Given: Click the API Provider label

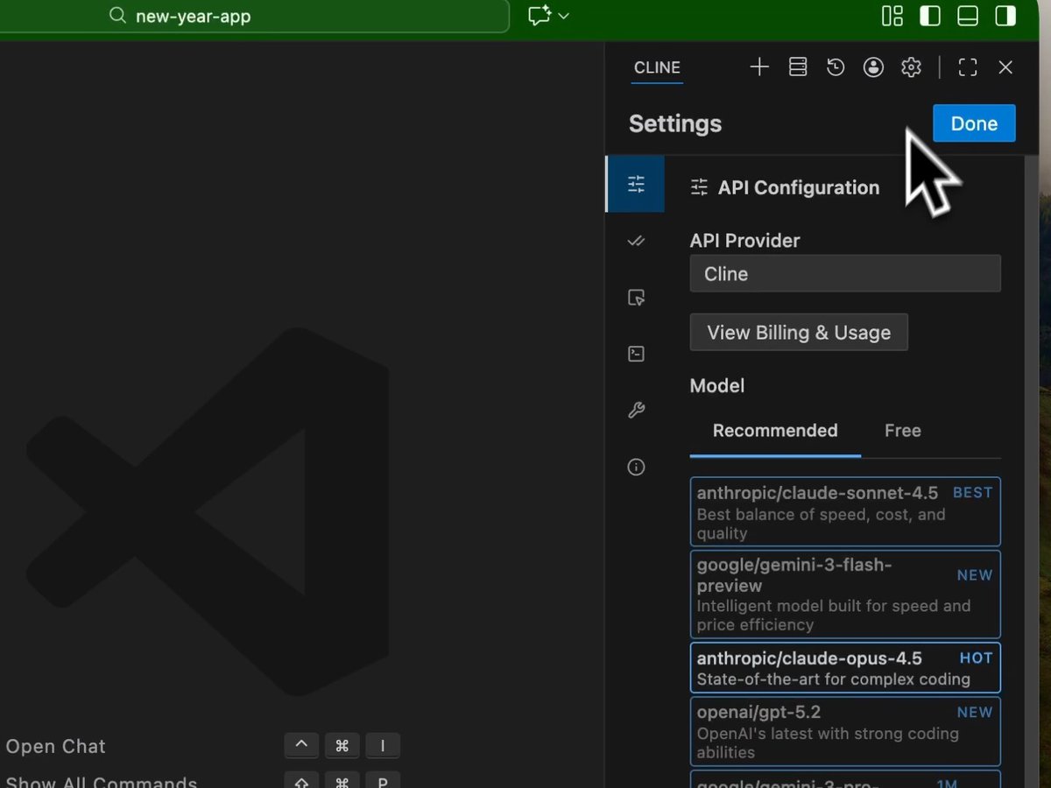Looking at the screenshot, I should pyautogui.click(x=744, y=241).
